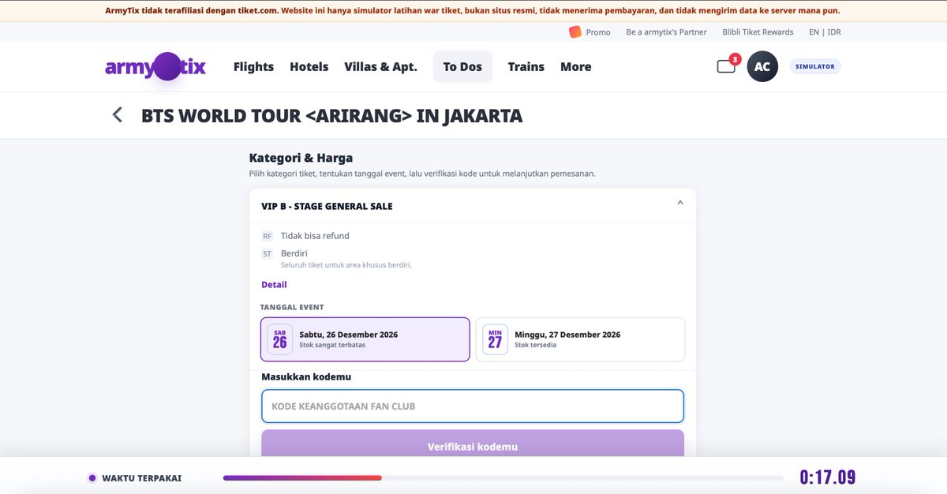The width and height of the screenshot is (947, 494).
Task: Click the MIN 27 calendar icon
Action: click(x=495, y=339)
